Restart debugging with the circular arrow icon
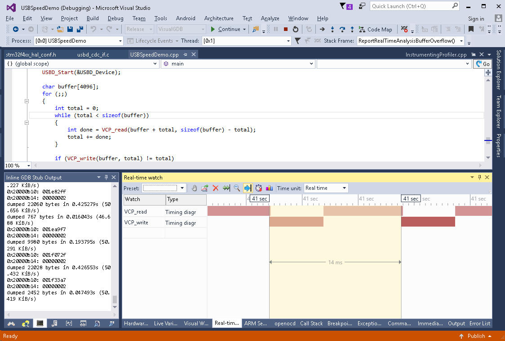 click(295, 29)
